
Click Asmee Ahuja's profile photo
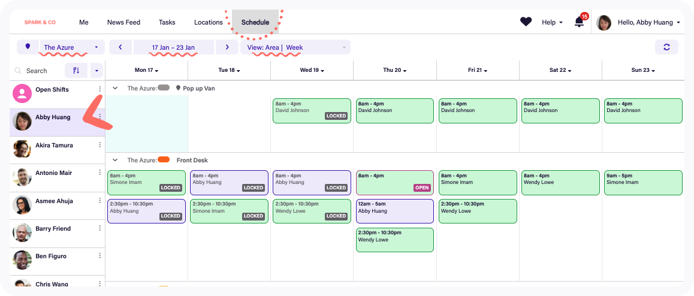tap(22, 205)
